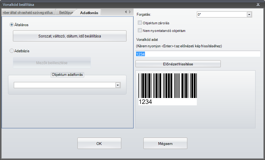Cancel with the Mégsem button
The width and height of the screenshot is (265, 160).
pyautogui.click(x=165, y=143)
